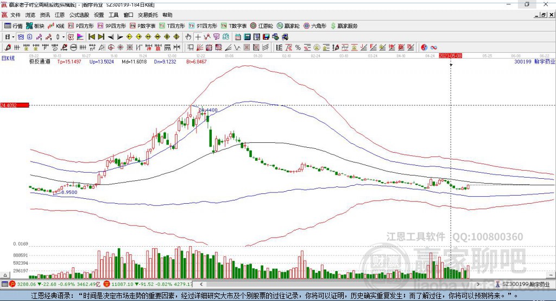Click the highlighted date 2023-05-08 marker
Image resolution: width=556 pixels, height=301 pixels.
[450, 56]
